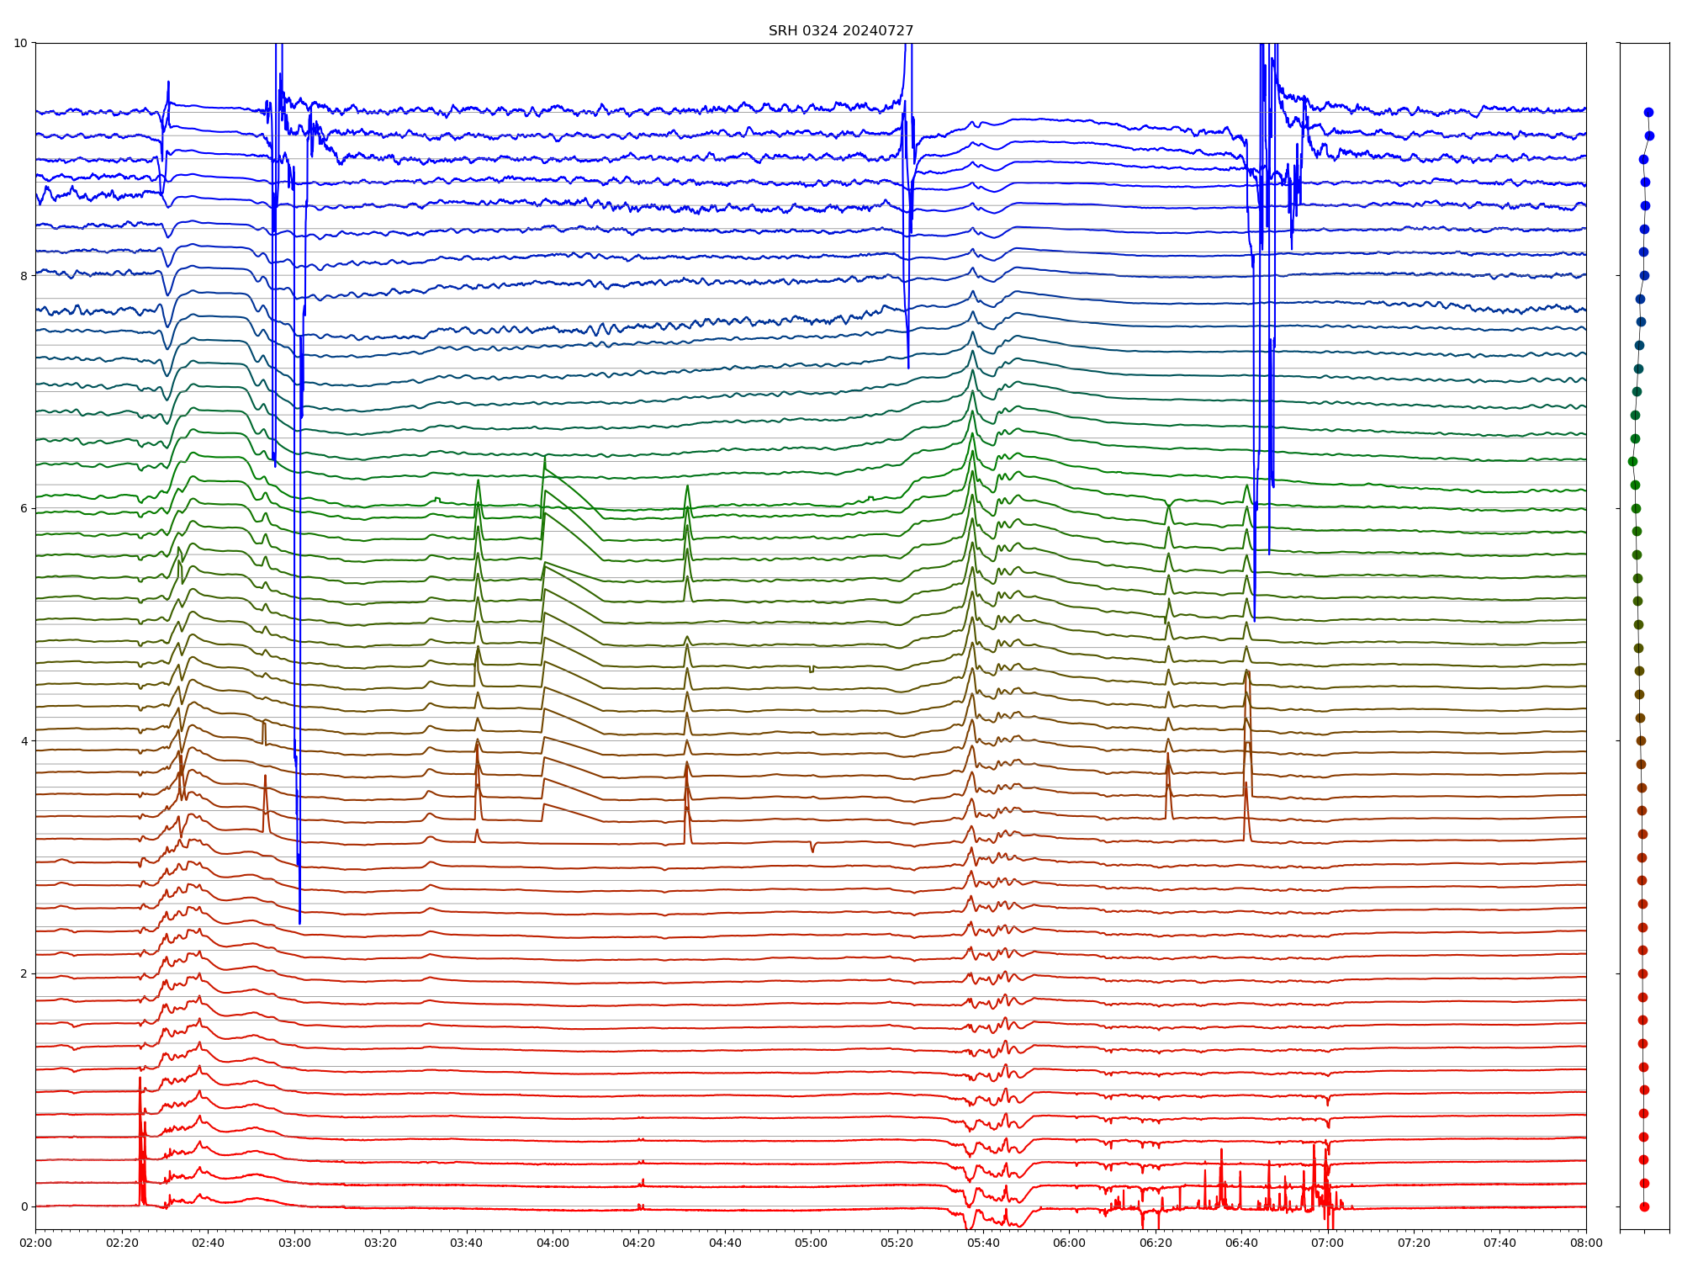Click the plot title SRH 0324 20240727

click(840, 31)
